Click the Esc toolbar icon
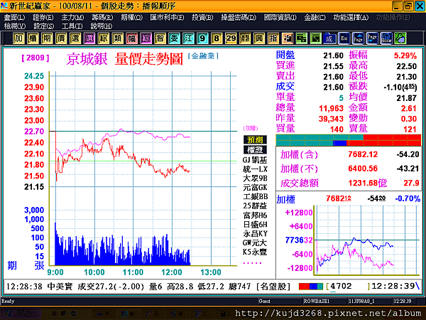 click(x=344, y=38)
